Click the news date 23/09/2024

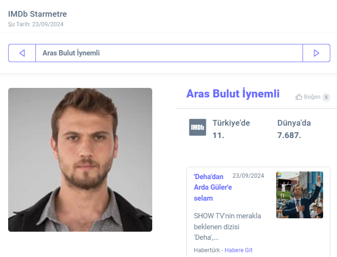[248, 176]
